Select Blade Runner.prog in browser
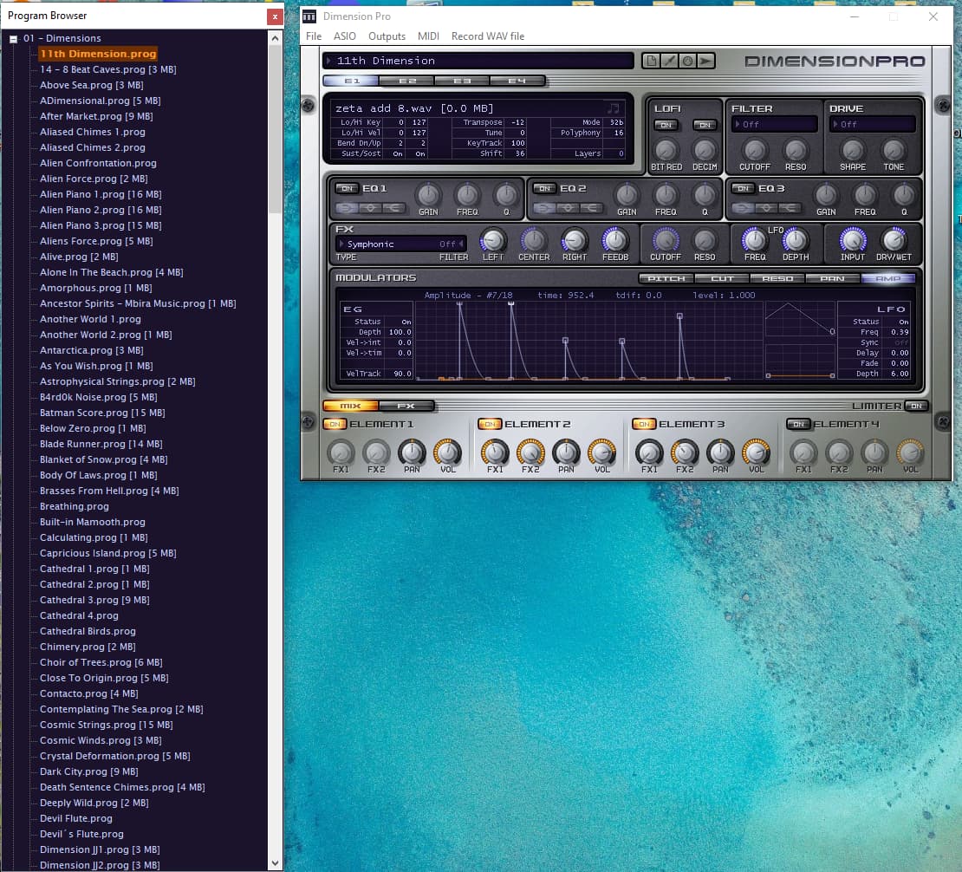Viewport: 962px width, 872px height. (101, 445)
